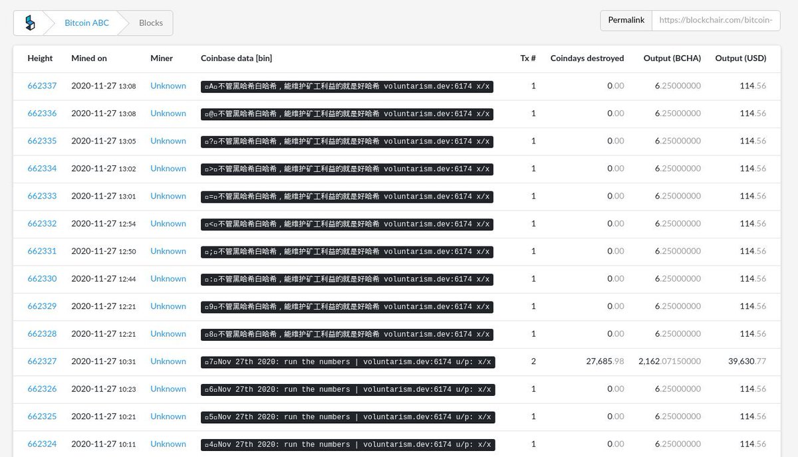Select coinbase data of block 662326

[x=348, y=389]
